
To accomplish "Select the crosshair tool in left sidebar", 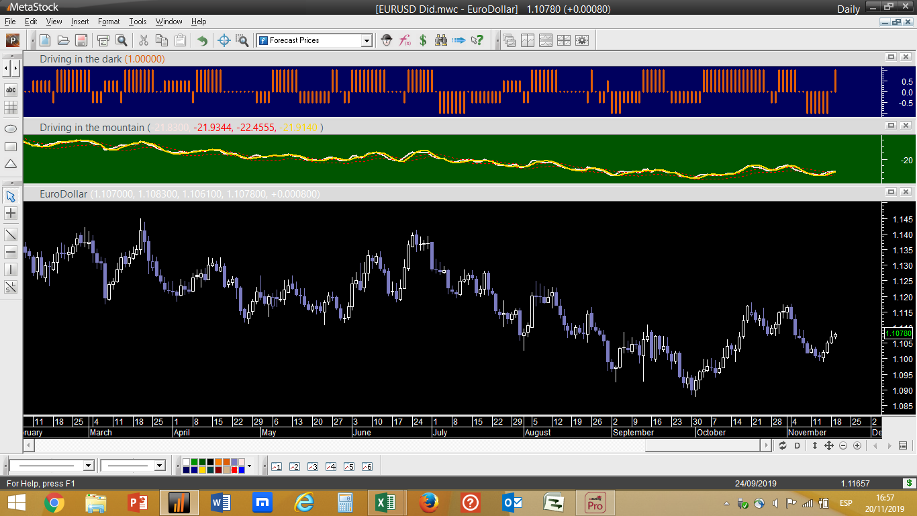I will click(x=11, y=214).
